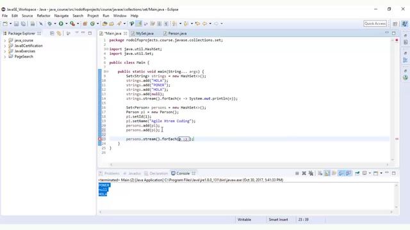Toggle Mark Occurrences in toolbar

coord(139,24)
